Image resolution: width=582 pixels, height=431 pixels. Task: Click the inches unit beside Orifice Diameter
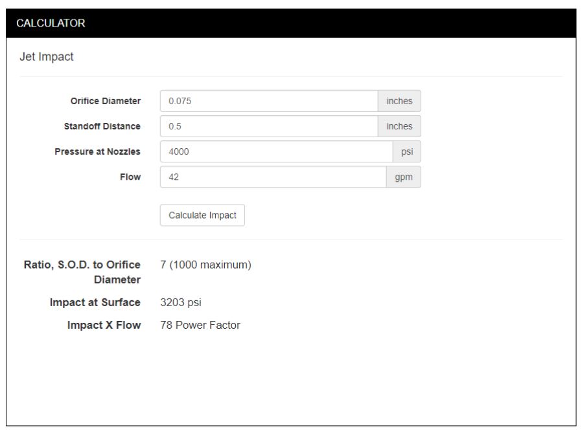[399, 101]
